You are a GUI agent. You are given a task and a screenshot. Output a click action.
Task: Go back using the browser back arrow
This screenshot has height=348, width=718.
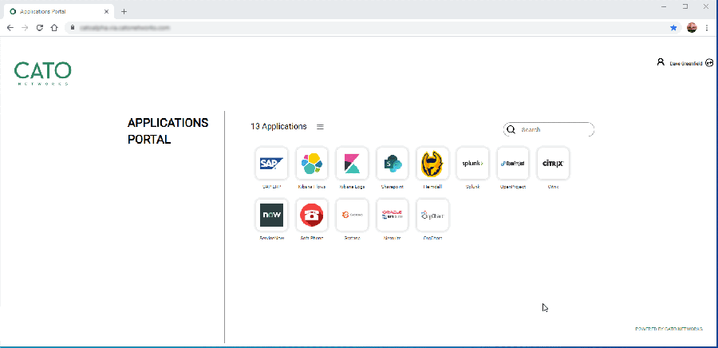point(10,28)
